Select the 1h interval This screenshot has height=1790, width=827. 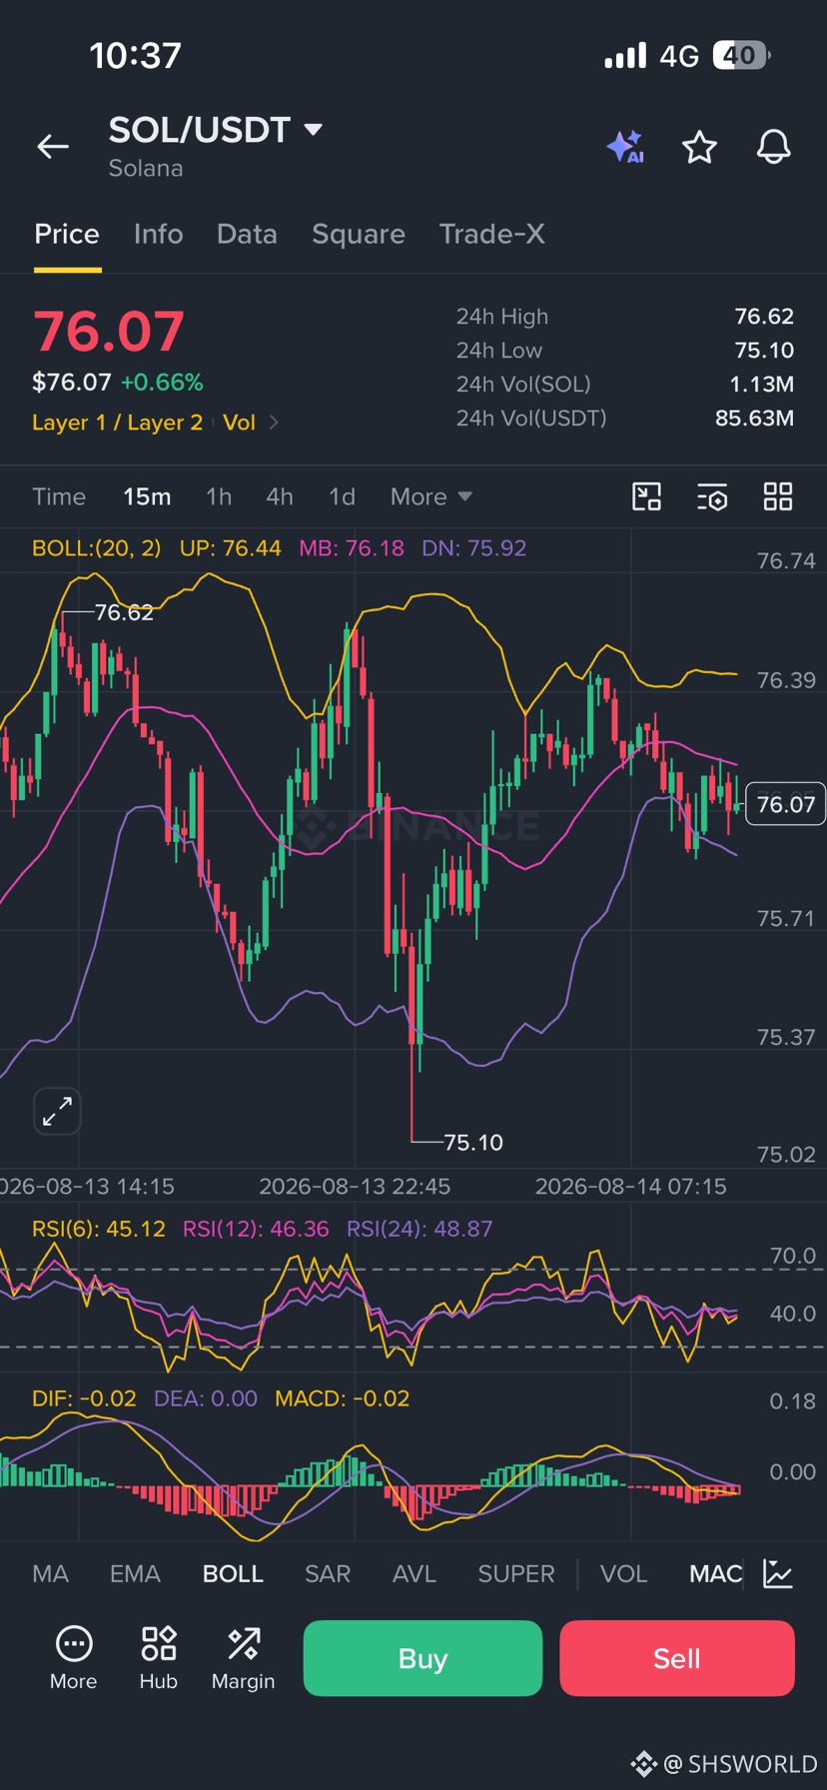pos(219,496)
